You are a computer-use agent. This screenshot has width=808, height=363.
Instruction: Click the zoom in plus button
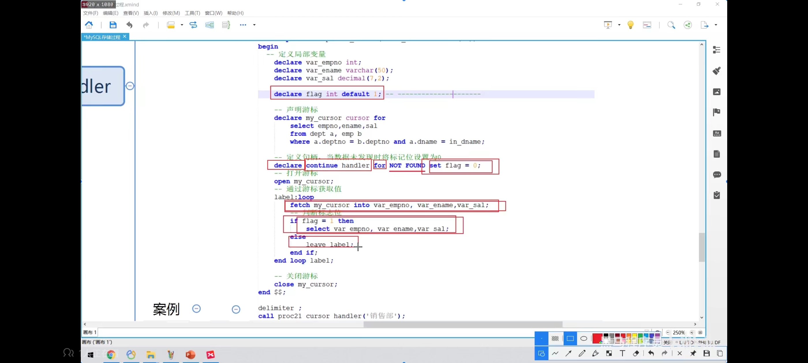pyautogui.click(x=692, y=333)
